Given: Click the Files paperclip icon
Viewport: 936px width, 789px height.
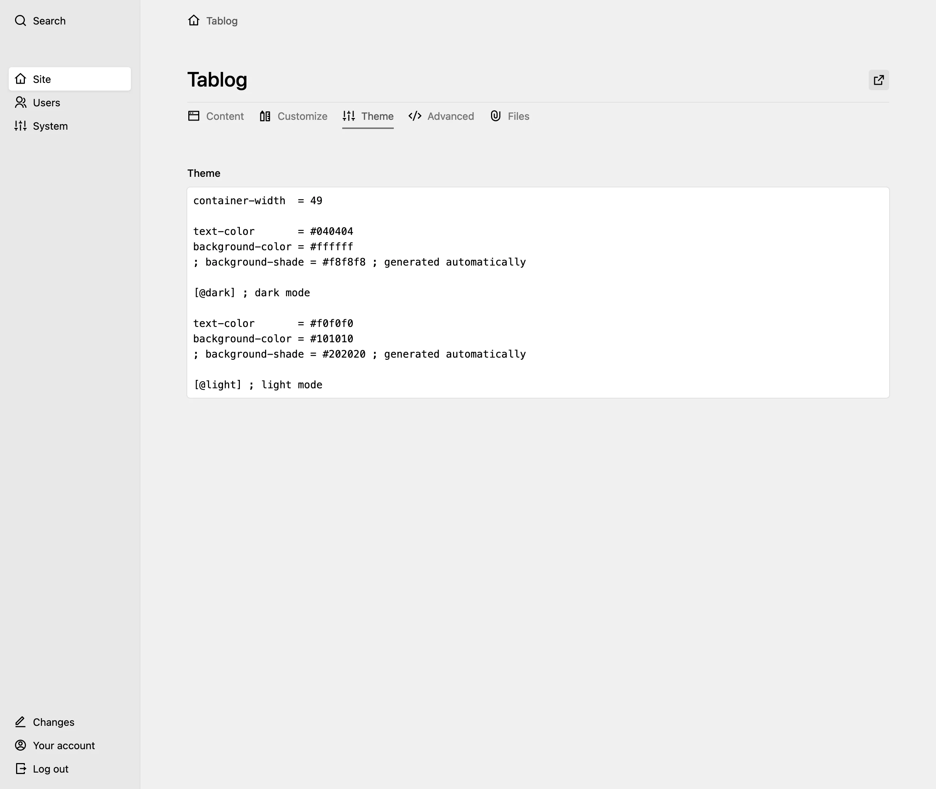Looking at the screenshot, I should click(495, 116).
